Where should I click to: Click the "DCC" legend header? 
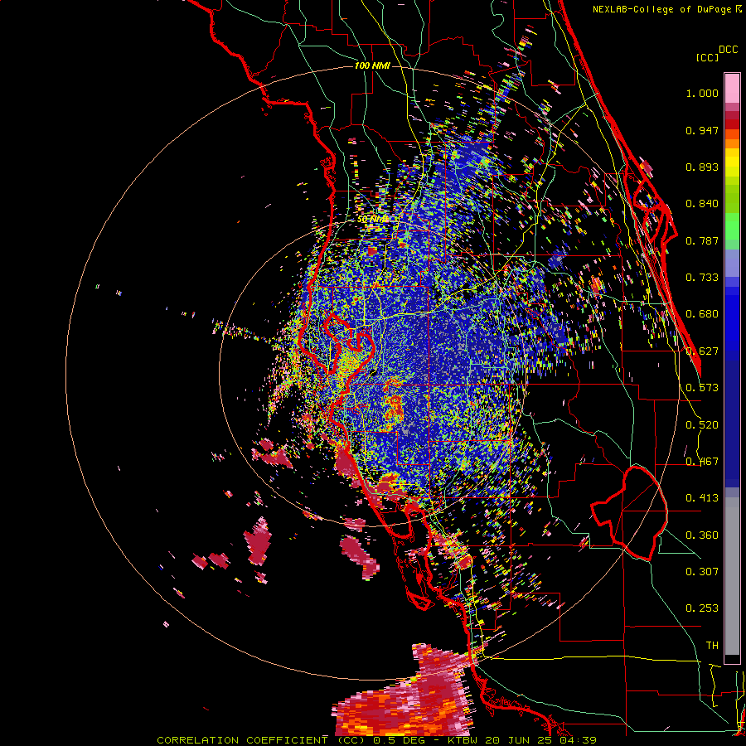(729, 50)
